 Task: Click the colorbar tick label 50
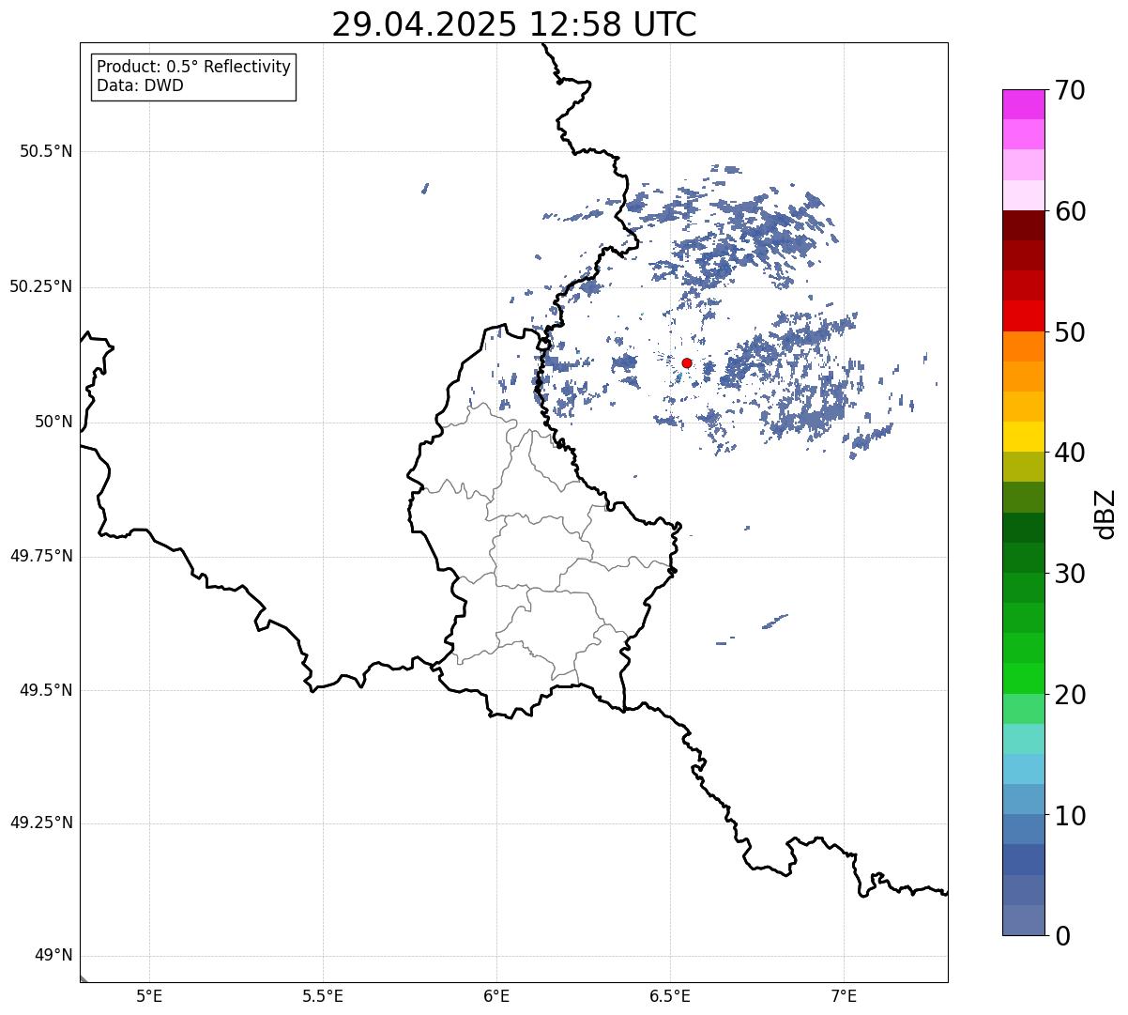(x=1071, y=332)
